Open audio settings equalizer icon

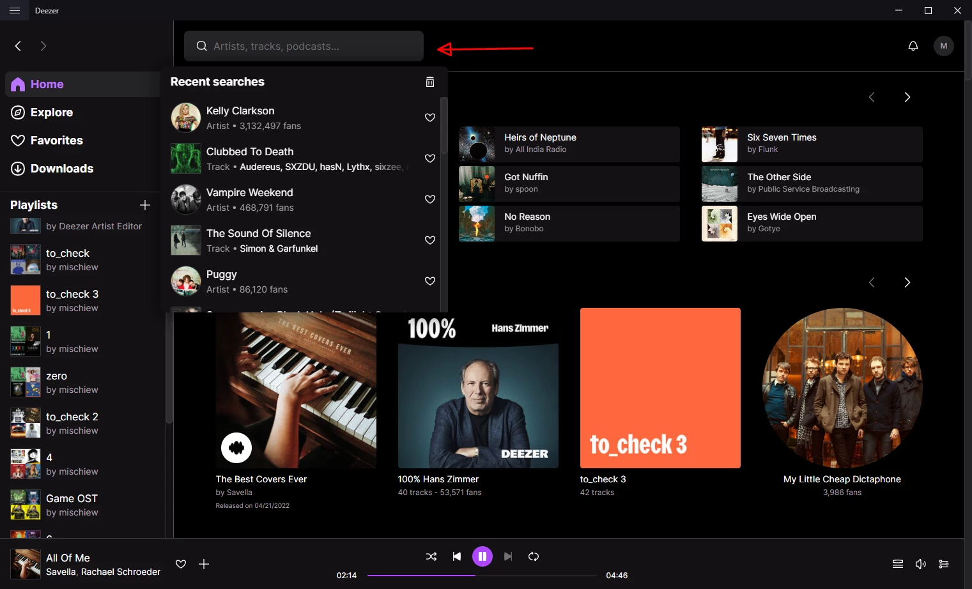coord(944,564)
